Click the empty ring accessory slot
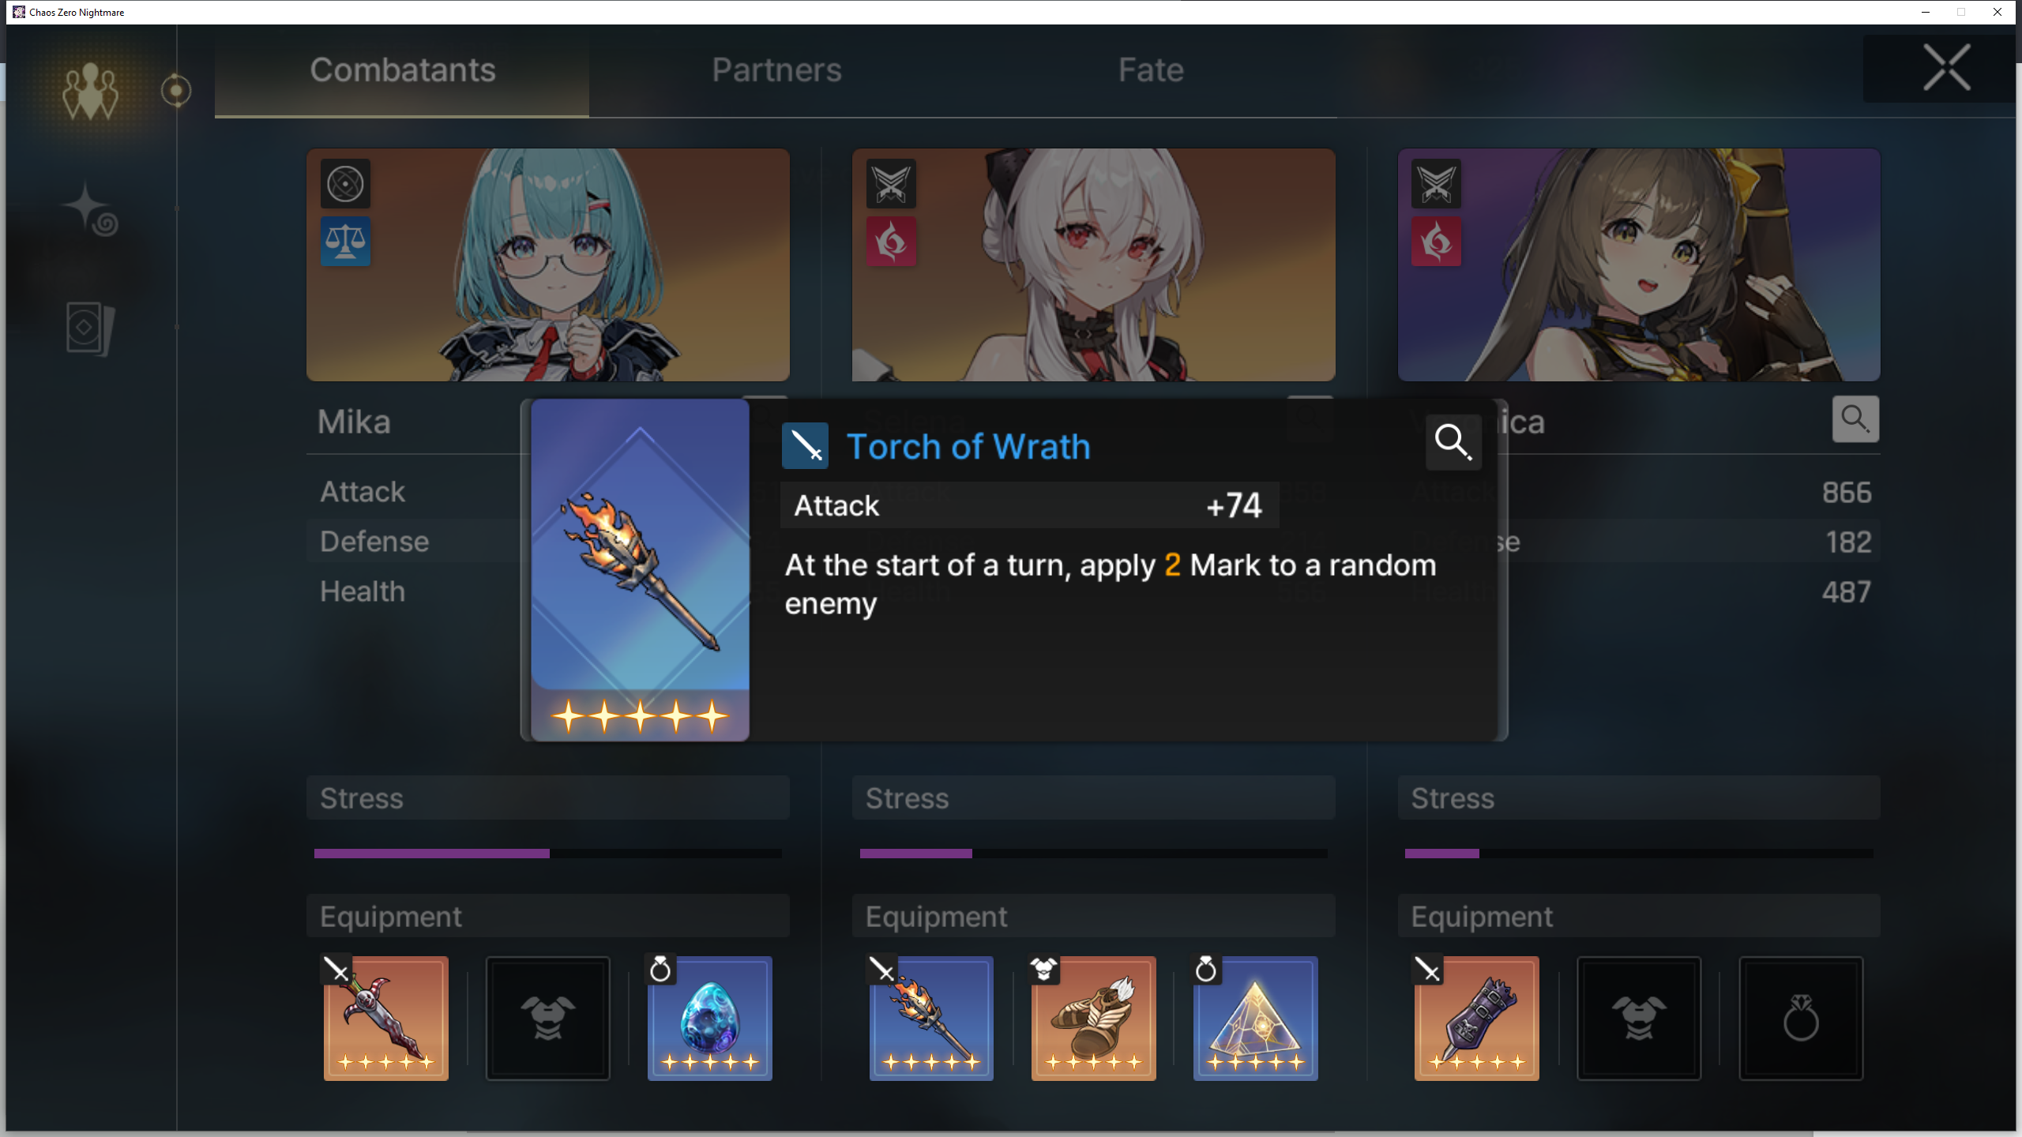 tap(1801, 1018)
